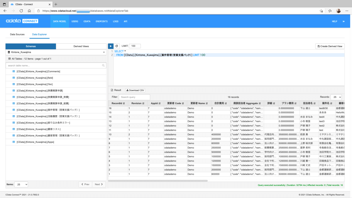Open the Data Sources tab

[17, 34]
